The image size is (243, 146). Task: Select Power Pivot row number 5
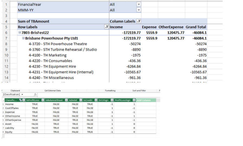(3, 120)
